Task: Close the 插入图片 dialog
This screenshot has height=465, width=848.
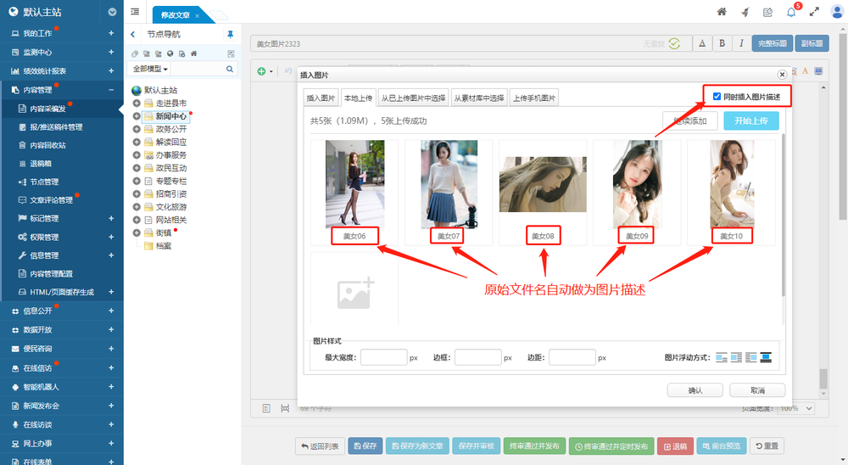Action: pos(782,75)
